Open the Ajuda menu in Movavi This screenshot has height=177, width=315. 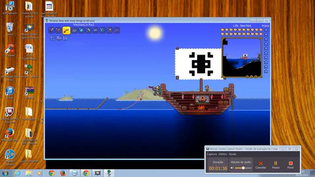232,154
